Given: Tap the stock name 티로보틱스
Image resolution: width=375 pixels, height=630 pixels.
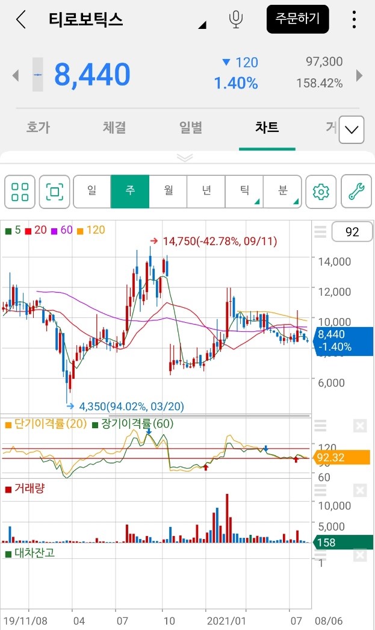Looking at the screenshot, I should tap(85, 19).
